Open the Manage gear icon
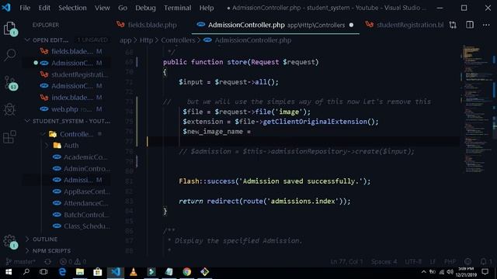 coord(10,242)
